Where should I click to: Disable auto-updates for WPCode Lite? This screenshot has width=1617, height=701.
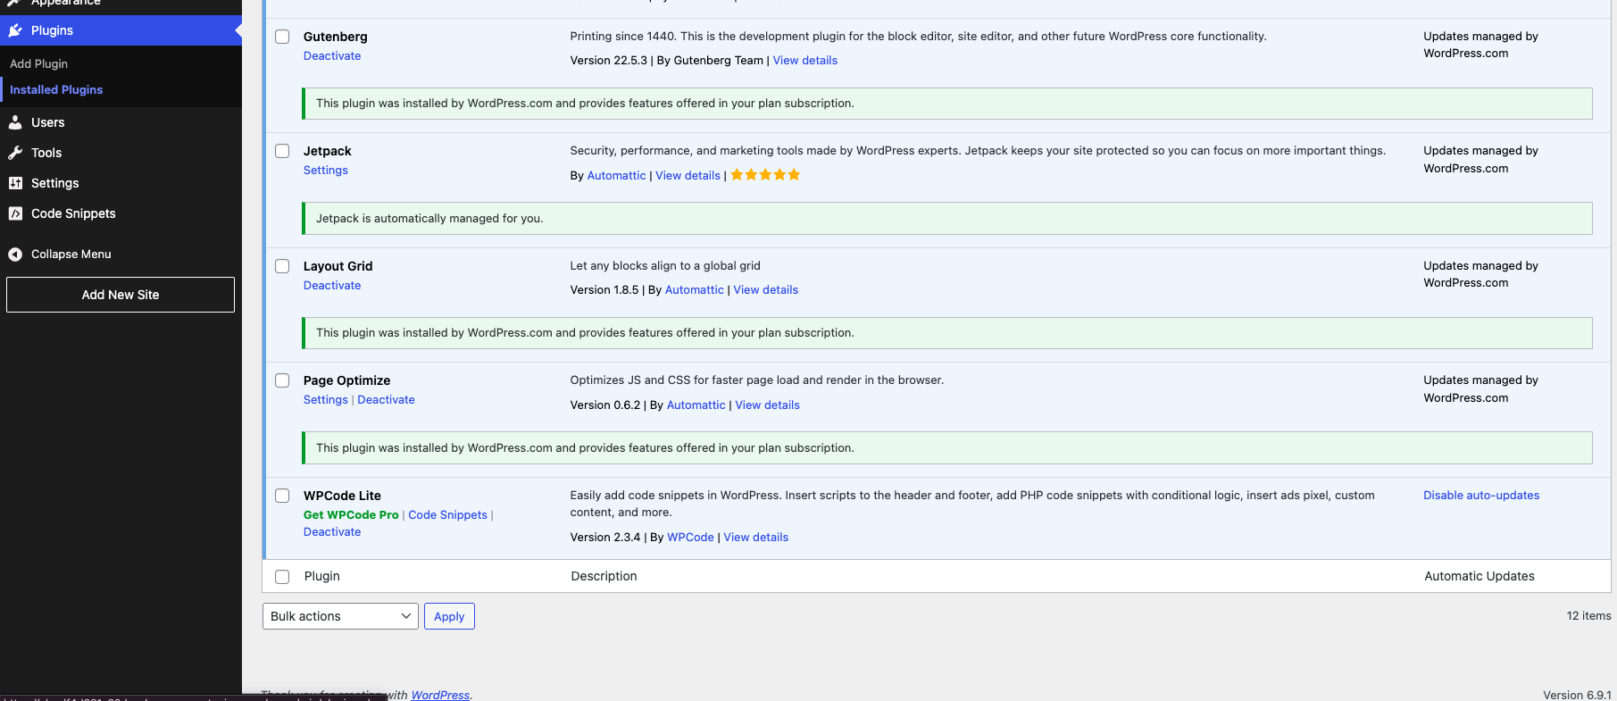pos(1481,496)
